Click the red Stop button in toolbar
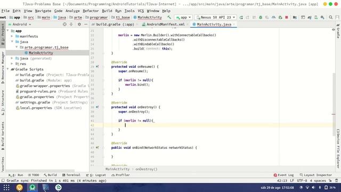Viewport: 341px width, 192px height. tap(287, 18)
